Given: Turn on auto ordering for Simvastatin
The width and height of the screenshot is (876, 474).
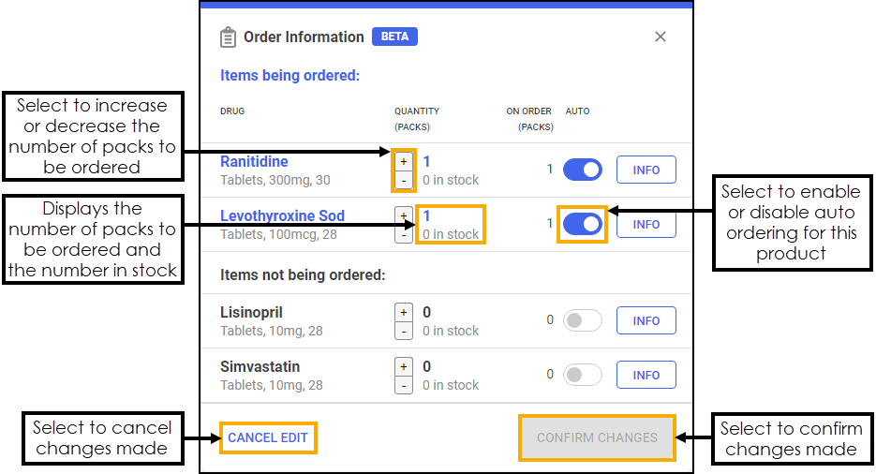Looking at the screenshot, I should pyautogui.click(x=582, y=375).
